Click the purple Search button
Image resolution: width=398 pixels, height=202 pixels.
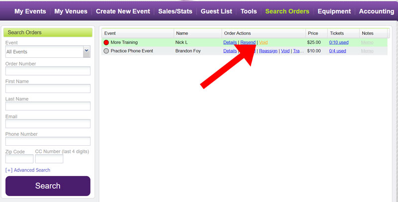48,186
